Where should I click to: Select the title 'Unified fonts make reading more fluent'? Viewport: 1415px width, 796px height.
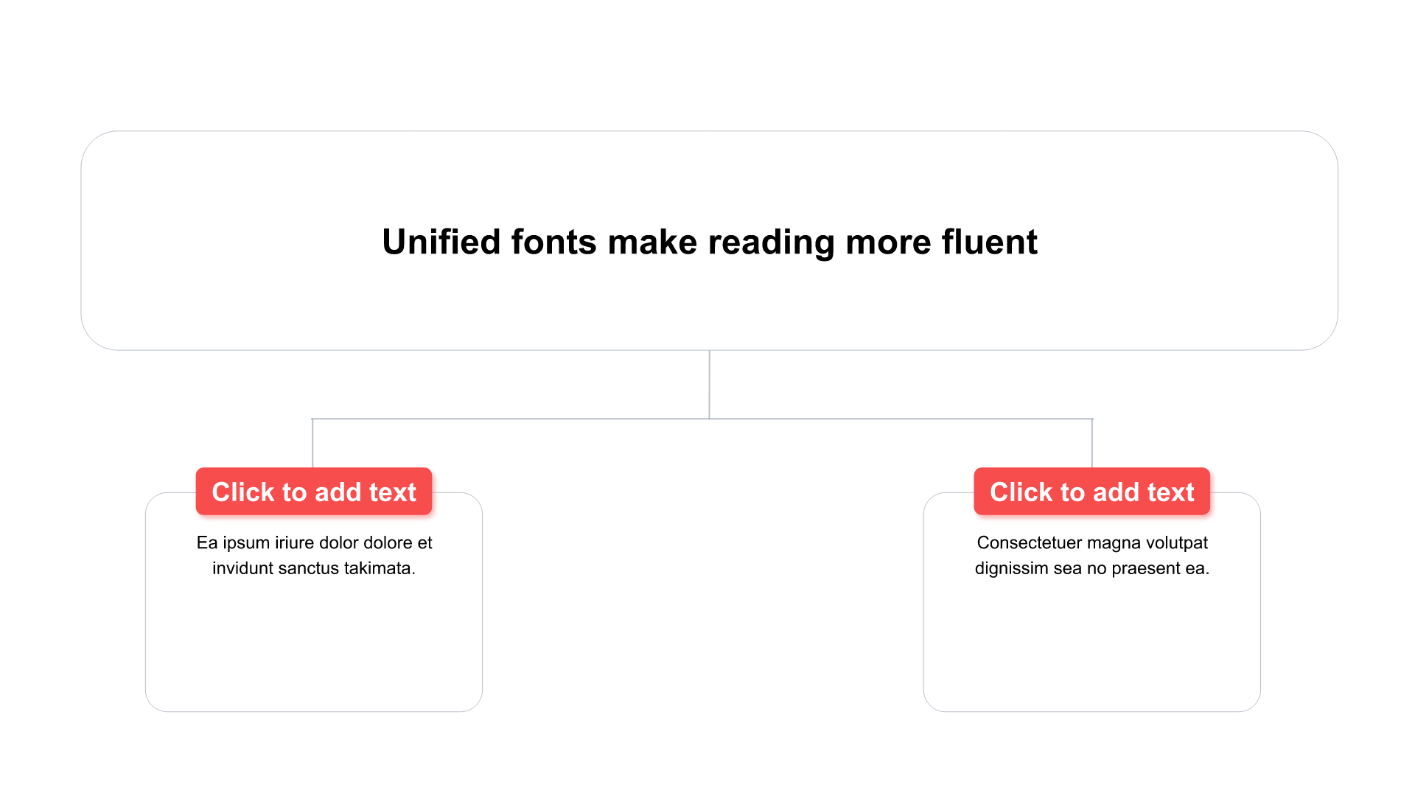709,242
